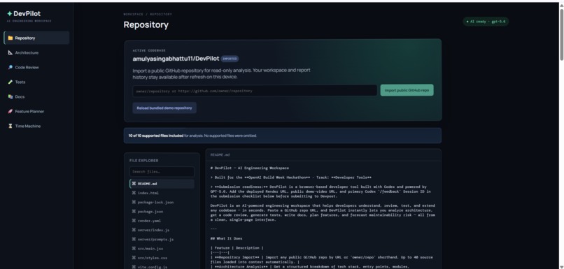The image size is (564, 269).
Task: Click the file icon beside README.md
Action: coord(134,184)
